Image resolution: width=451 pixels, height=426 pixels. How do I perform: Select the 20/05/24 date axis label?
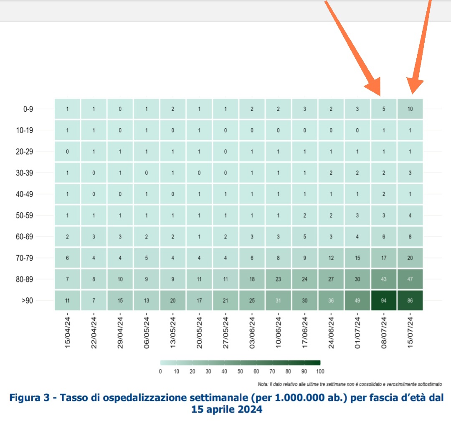(199, 333)
